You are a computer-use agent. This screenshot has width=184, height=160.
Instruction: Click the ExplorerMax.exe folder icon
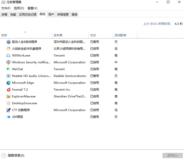(8, 96)
